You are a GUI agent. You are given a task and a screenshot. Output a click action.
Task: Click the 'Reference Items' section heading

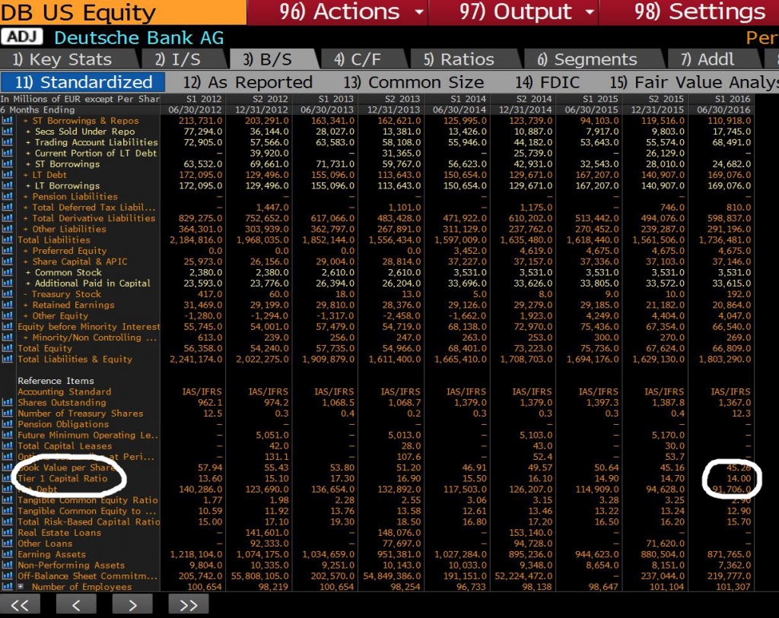(56, 381)
